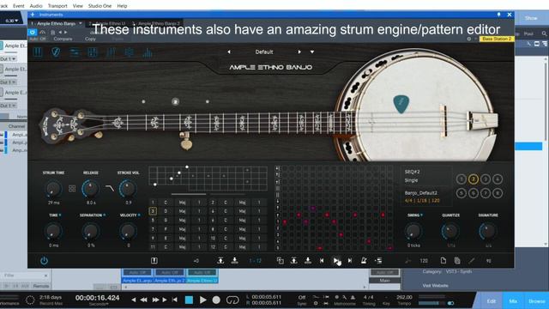Open the Studio One menu
Viewport: 549px width, 309px height.
click(x=100, y=6)
